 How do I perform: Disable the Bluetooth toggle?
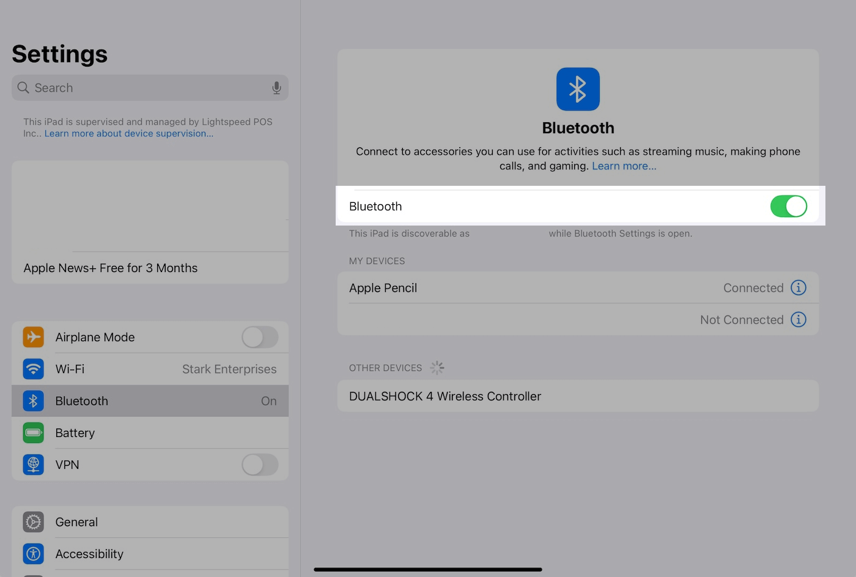click(789, 206)
